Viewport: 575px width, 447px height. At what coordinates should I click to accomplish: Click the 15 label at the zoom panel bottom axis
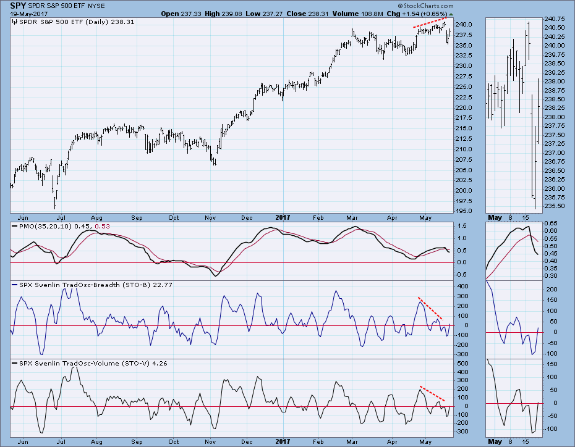[526, 441]
